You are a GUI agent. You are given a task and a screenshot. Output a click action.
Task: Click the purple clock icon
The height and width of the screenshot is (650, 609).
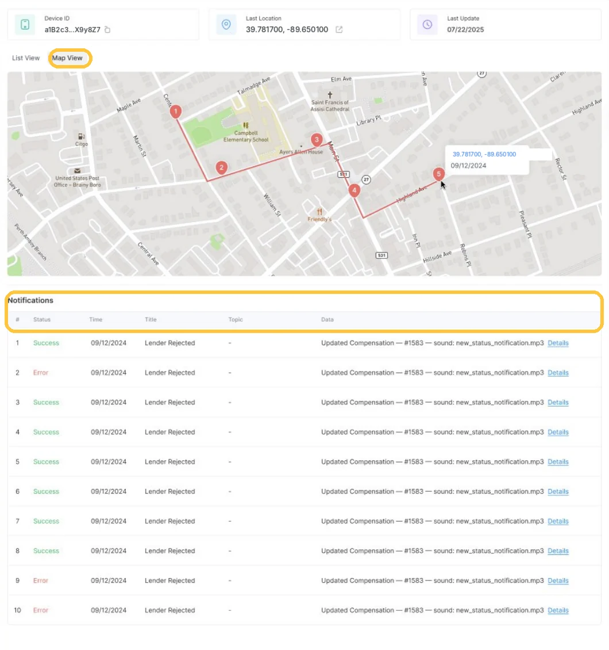pyautogui.click(x=427, y=25)
